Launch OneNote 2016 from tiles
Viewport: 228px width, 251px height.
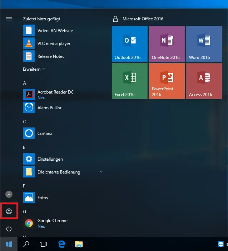pos(167,44)
